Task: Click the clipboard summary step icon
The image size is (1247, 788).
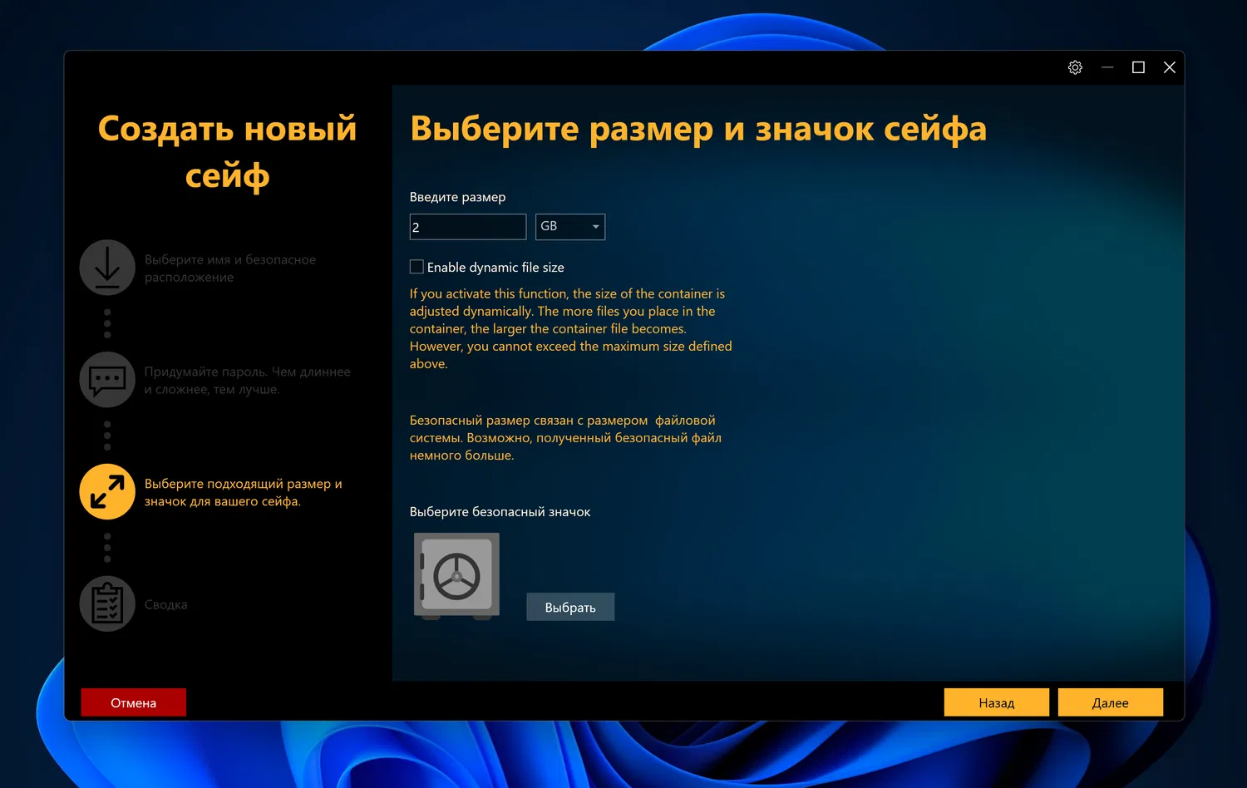Action: [x=107, y=603]
